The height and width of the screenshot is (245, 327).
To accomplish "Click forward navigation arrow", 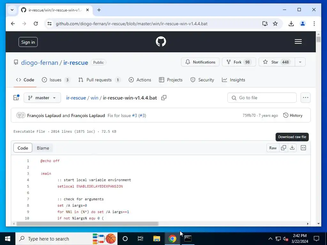I will tap(24, 24).
